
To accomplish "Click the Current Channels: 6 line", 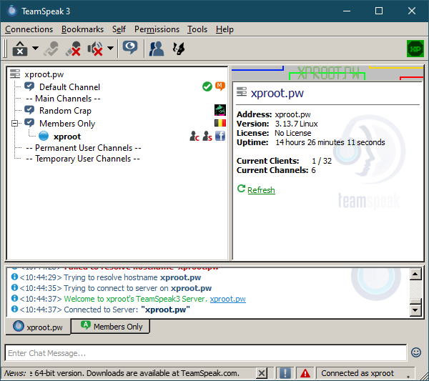I will [x=276, y=170].
